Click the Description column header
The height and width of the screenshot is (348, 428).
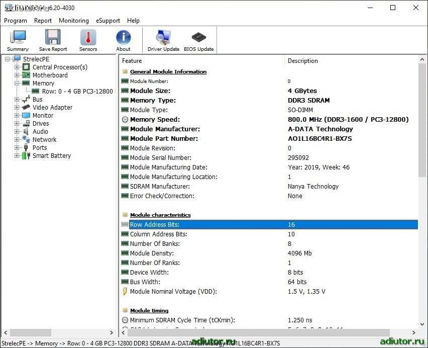pos(352,61)
